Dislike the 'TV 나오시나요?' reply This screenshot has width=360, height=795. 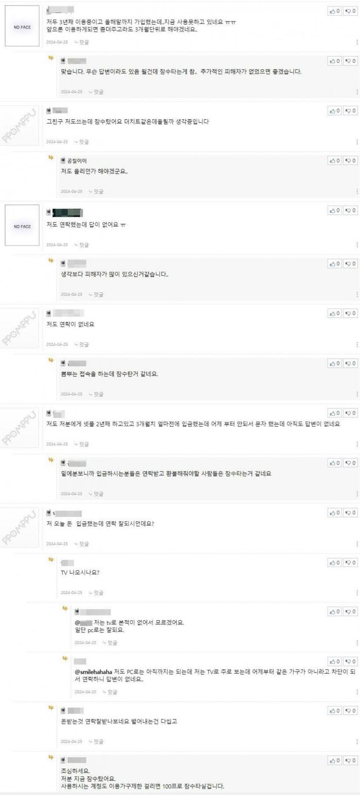(x=351, y=563)
